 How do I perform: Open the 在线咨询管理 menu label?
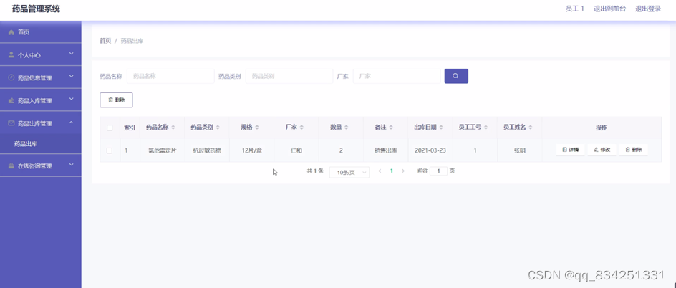35,166
